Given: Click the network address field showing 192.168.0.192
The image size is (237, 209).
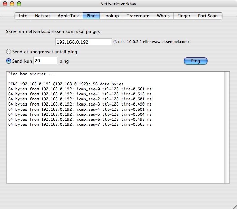Looking at the screenshot, I should (84, 42).
